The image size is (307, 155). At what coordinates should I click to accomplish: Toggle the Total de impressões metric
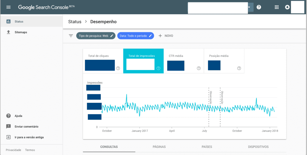click(143, 61)
